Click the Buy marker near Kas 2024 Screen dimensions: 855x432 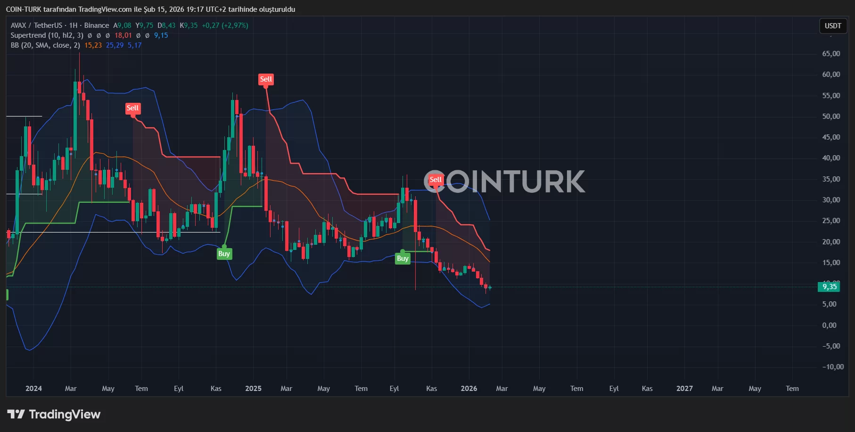[224, 254]
